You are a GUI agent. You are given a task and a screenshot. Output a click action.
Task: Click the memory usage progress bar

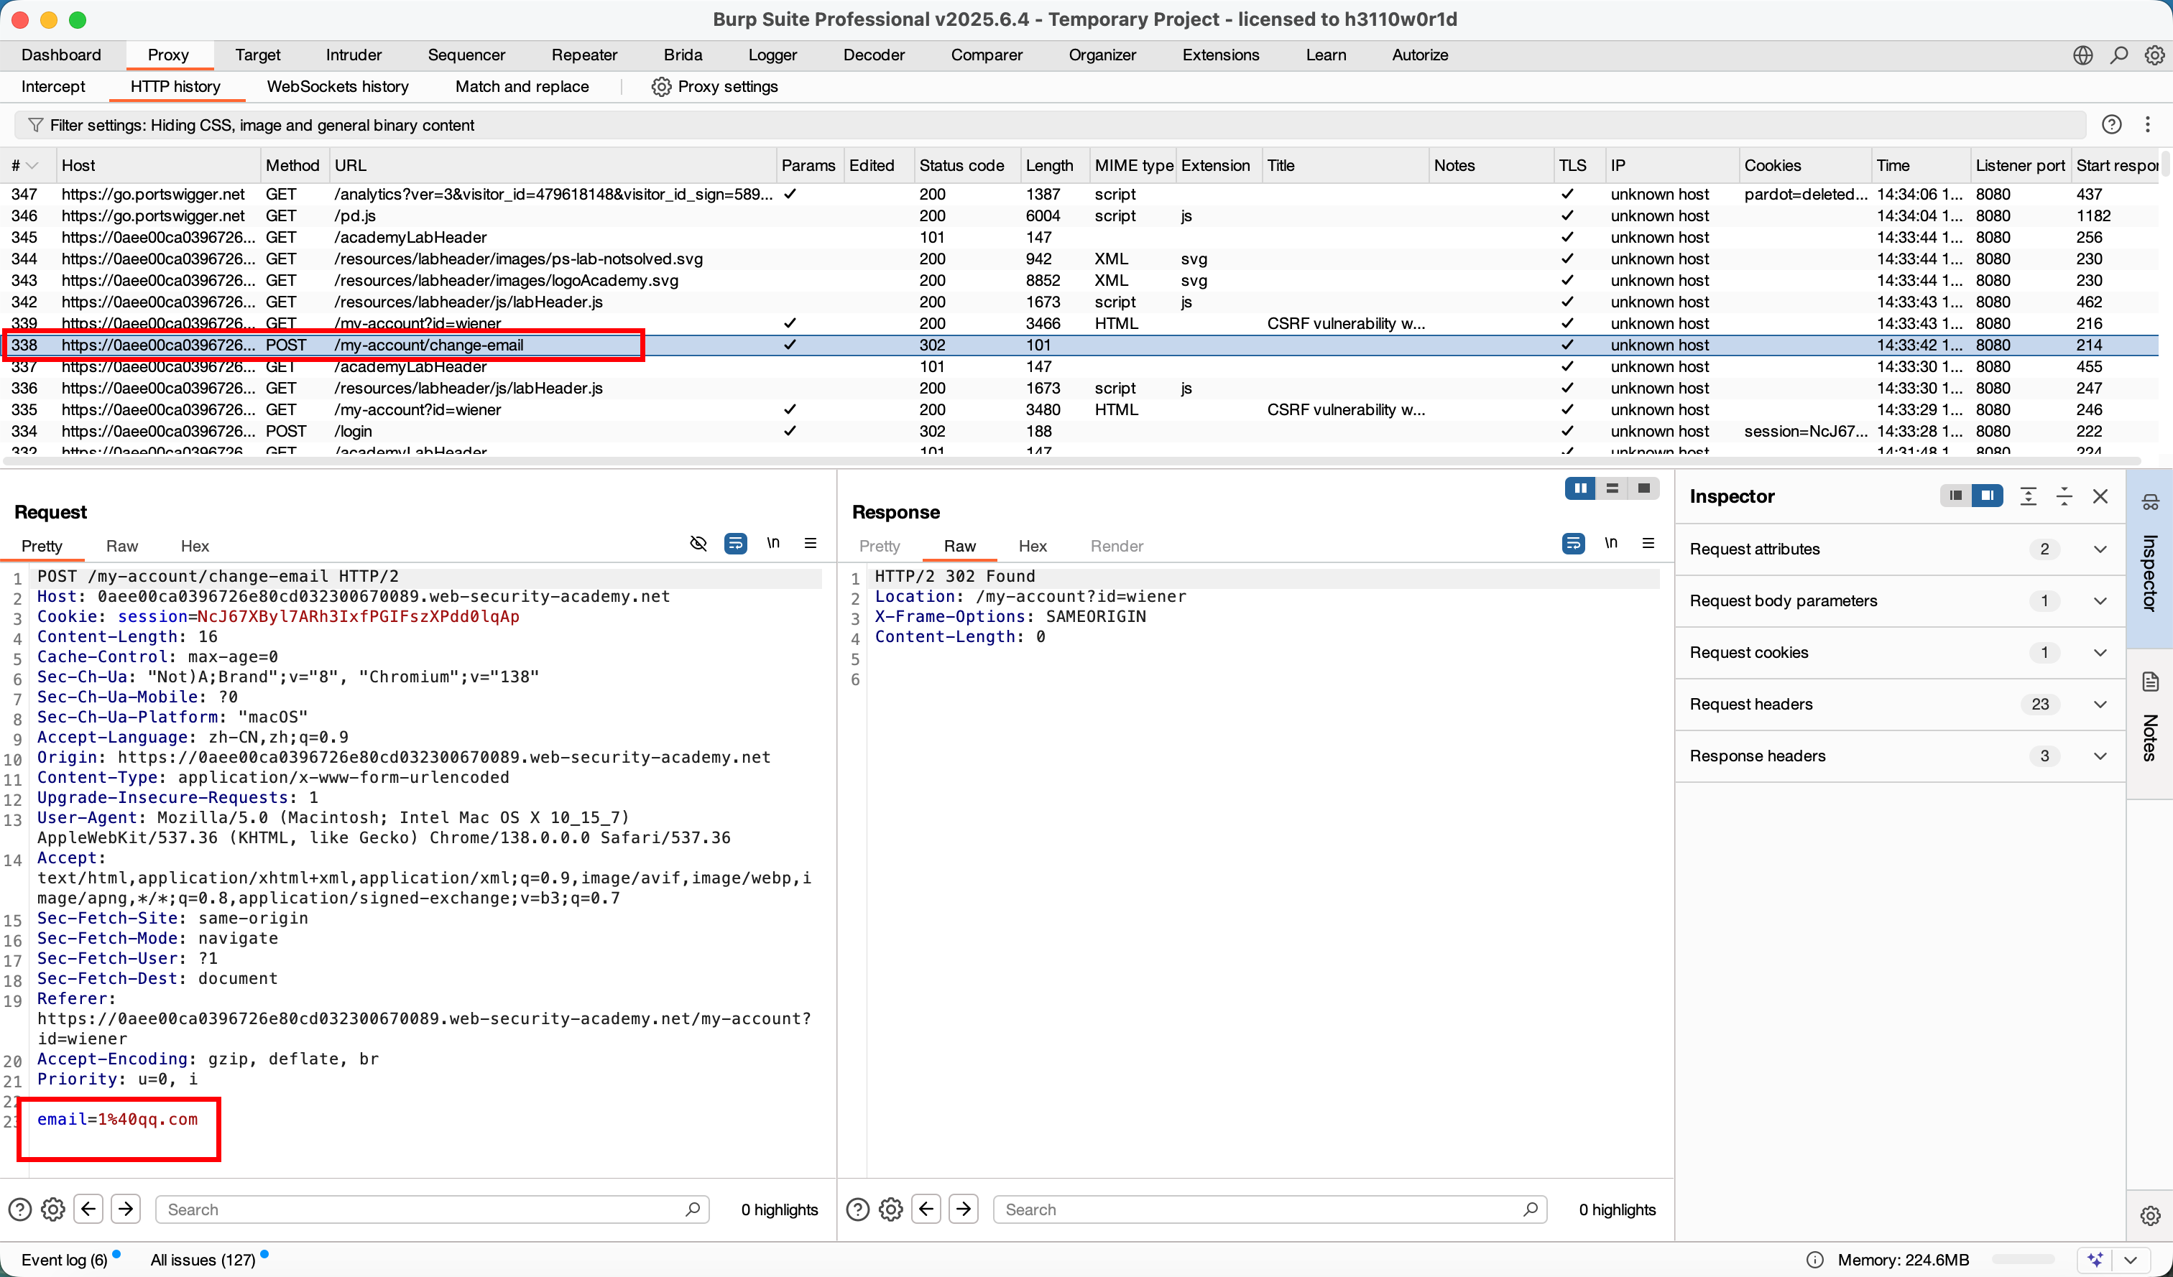[x=2023, y=1259]
